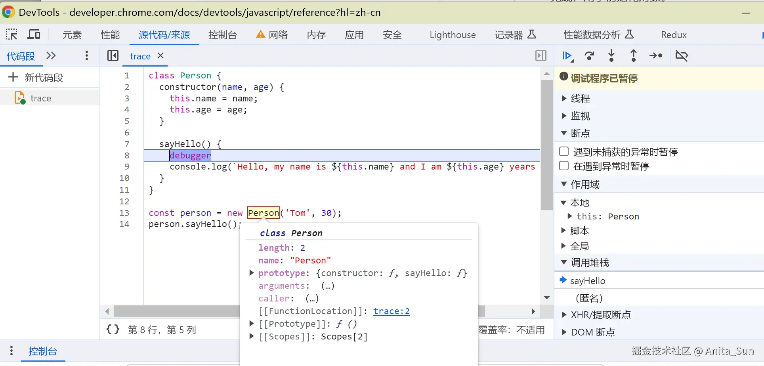Open the 网络 (Network) tab

point(278,35)
